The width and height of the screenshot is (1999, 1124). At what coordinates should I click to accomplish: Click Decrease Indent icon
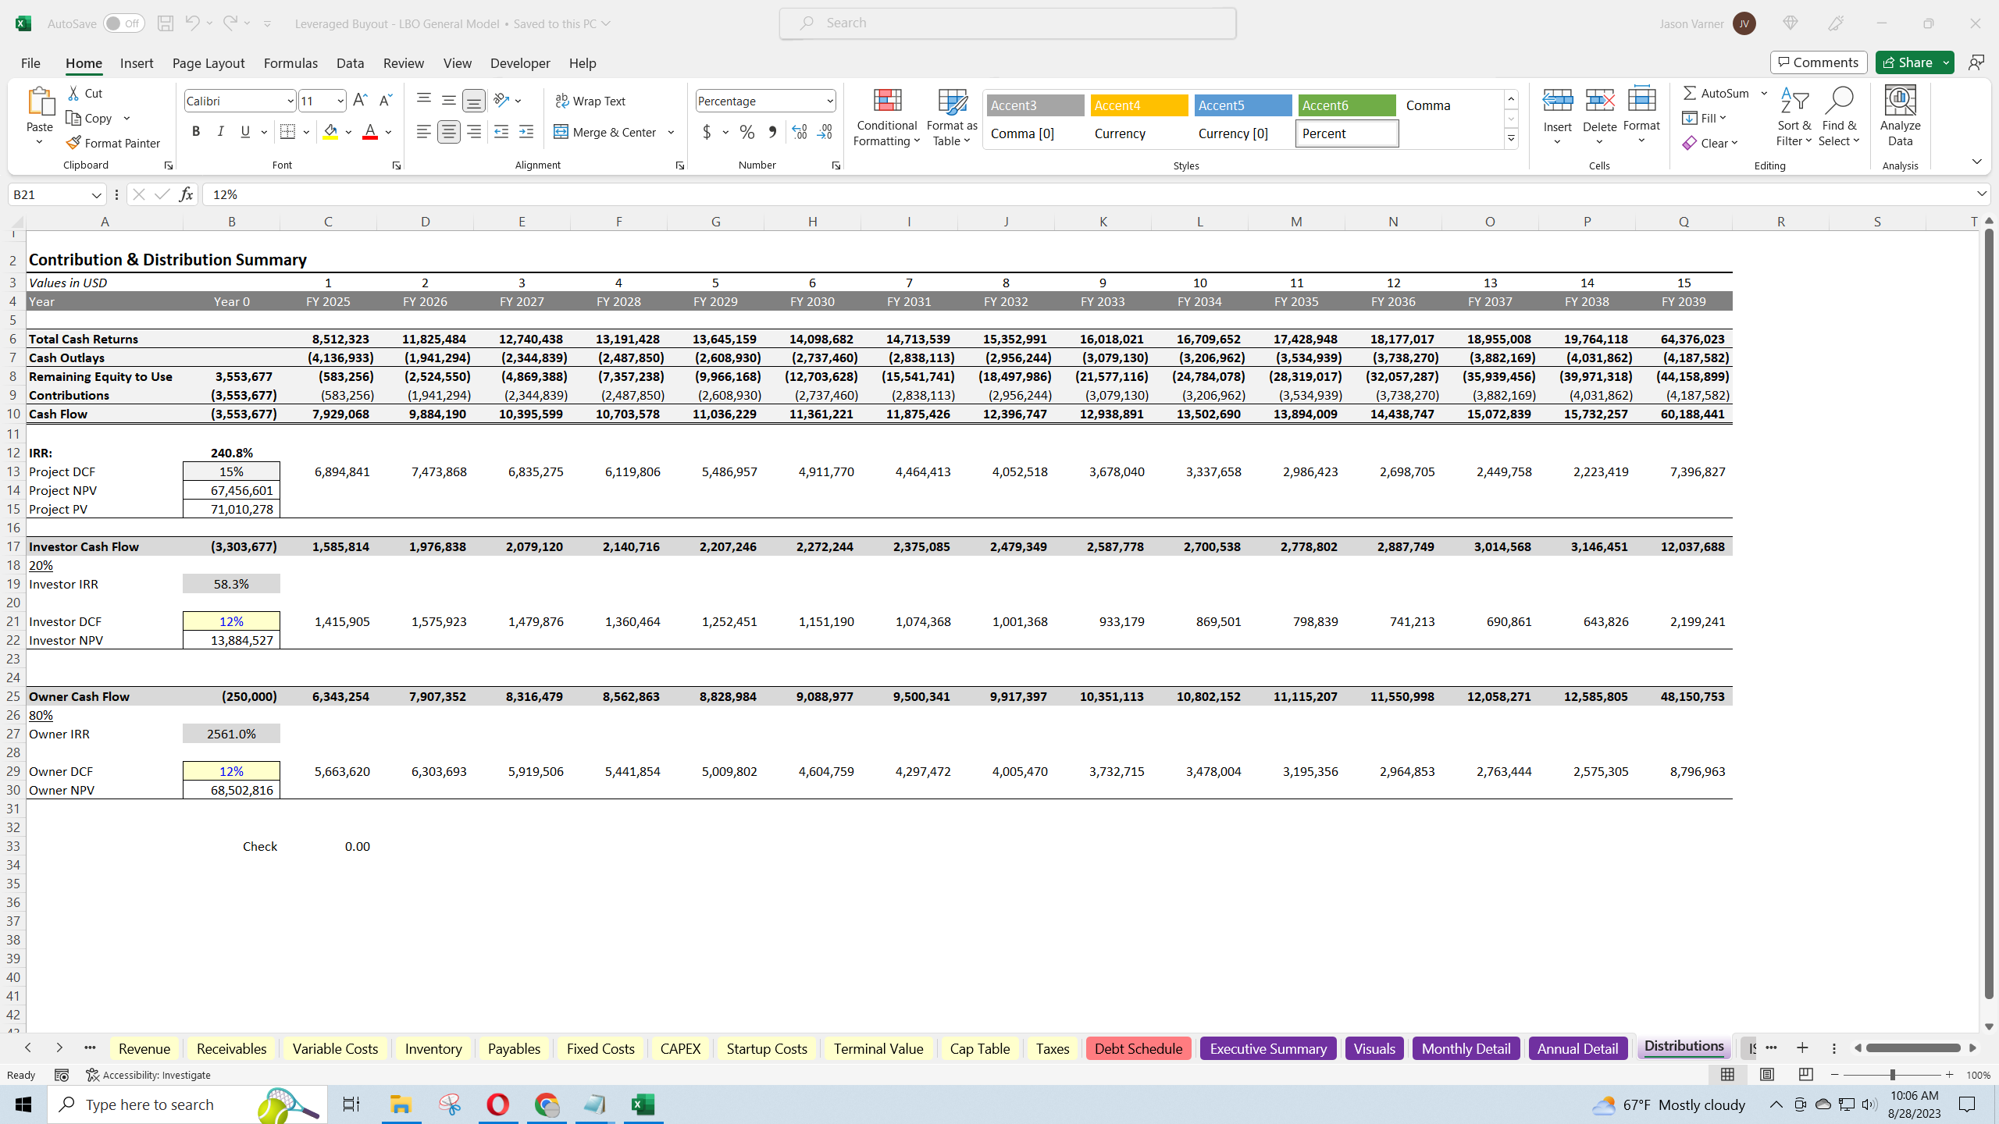click(501, 132)
